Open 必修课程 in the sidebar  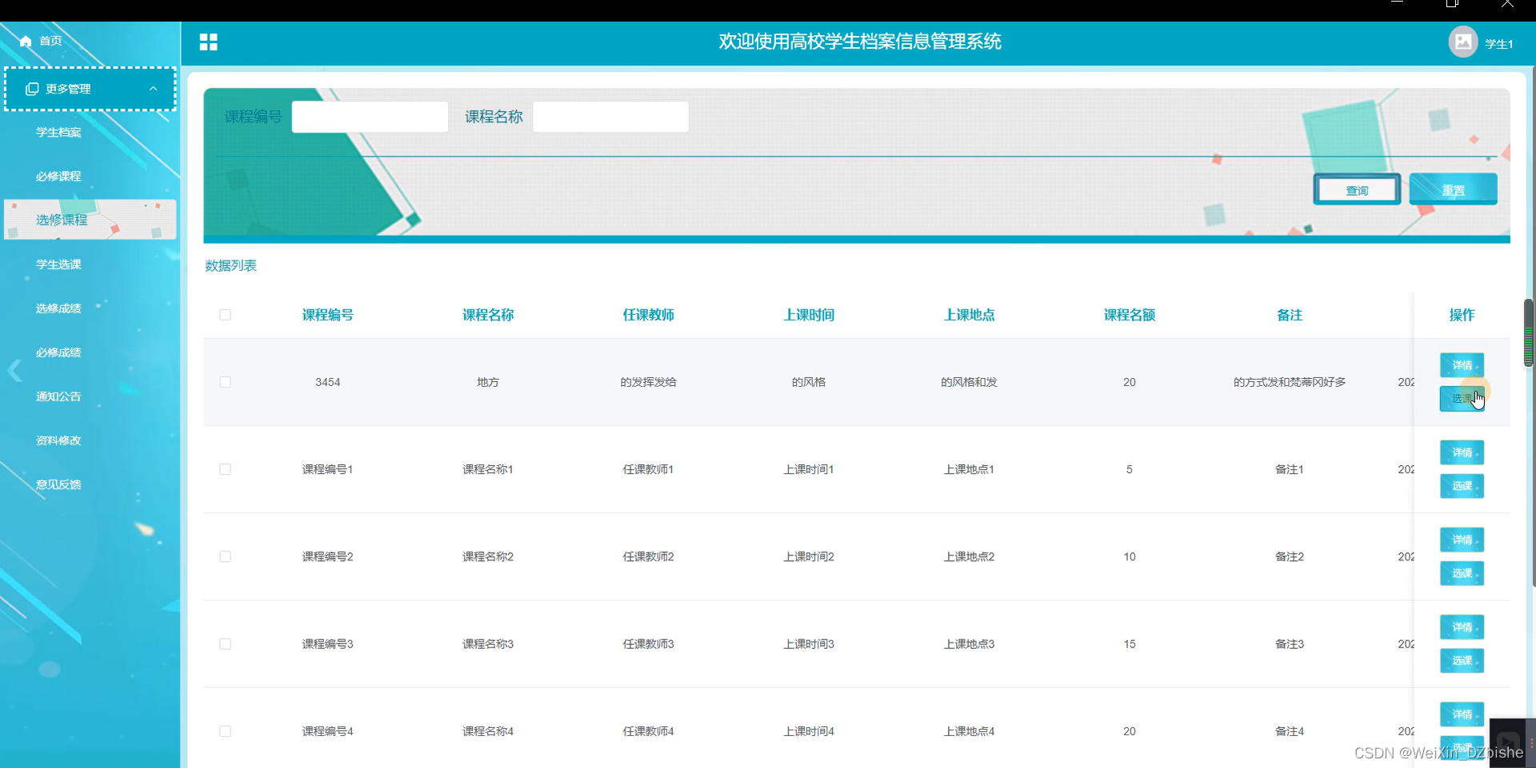(58, 177)
